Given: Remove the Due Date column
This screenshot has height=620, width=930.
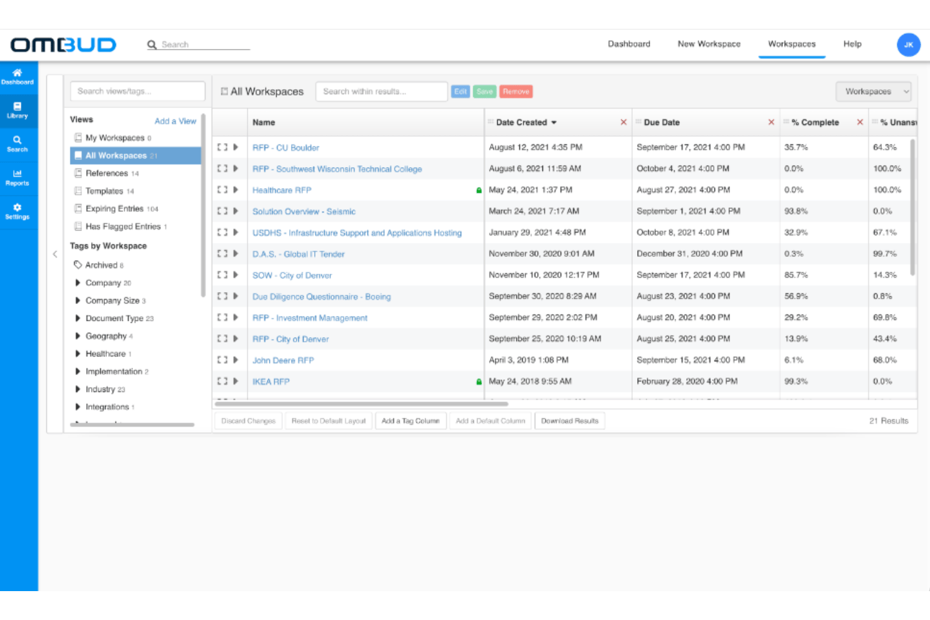Looking at the screenshot, I should [x=771, y=122].
